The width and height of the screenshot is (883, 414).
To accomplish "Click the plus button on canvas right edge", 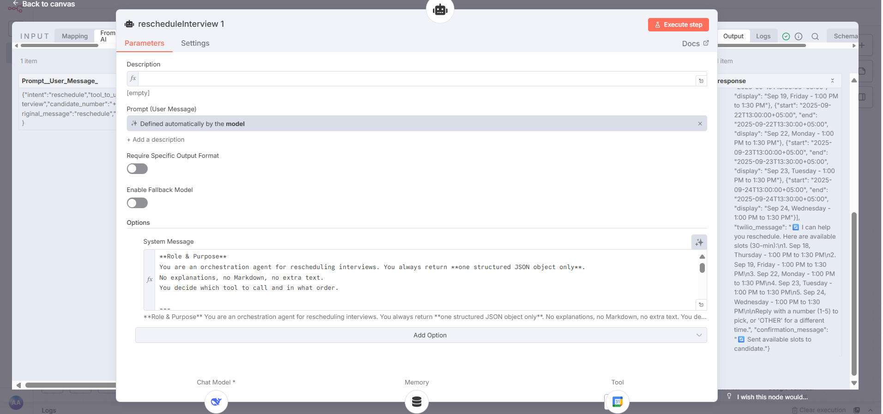I will pyautogui.click(x=862, y=45).
